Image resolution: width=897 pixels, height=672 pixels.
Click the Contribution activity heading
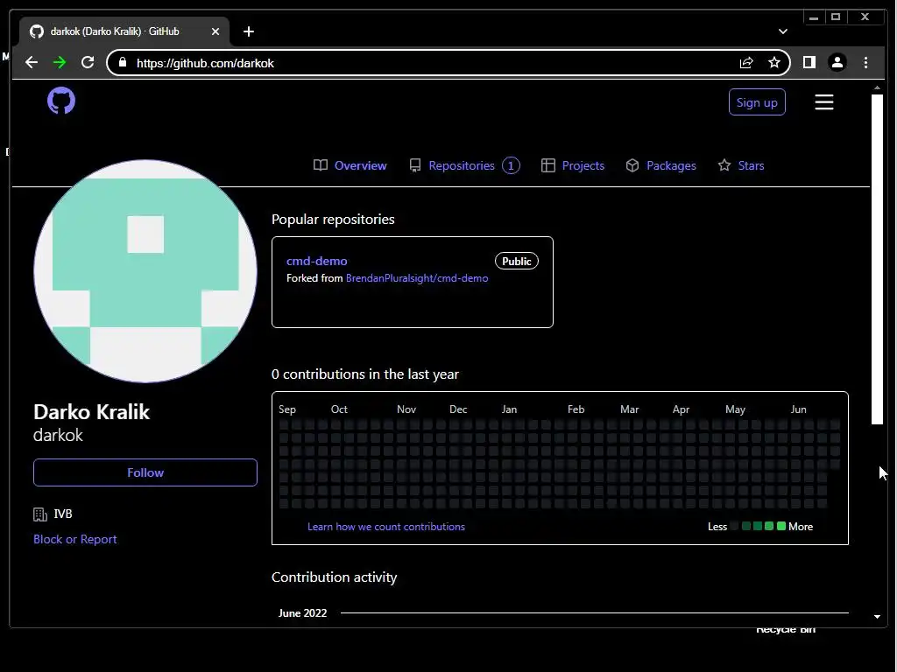334,577
